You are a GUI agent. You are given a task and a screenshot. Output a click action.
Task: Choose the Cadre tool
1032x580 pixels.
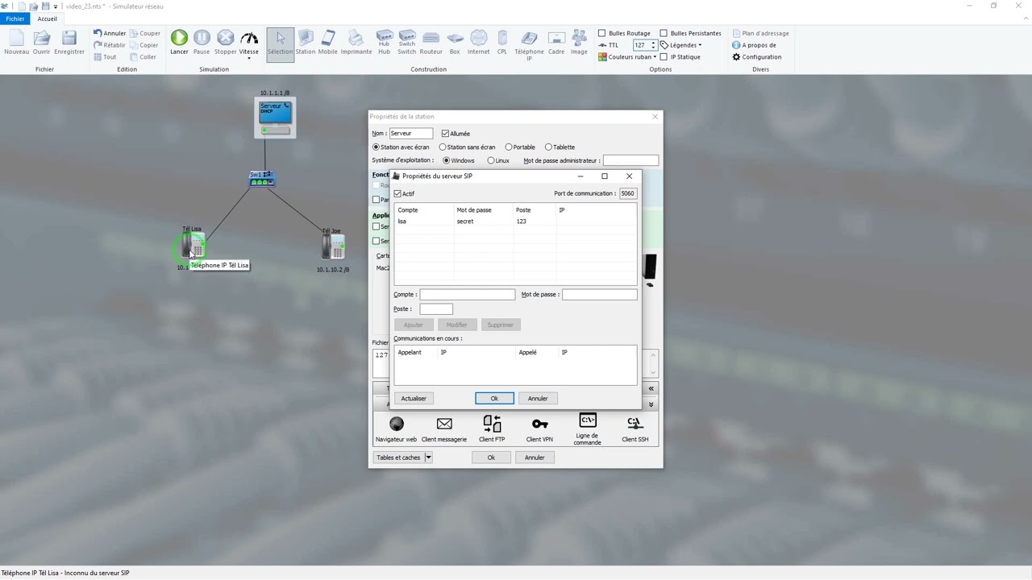pos(556,38)
